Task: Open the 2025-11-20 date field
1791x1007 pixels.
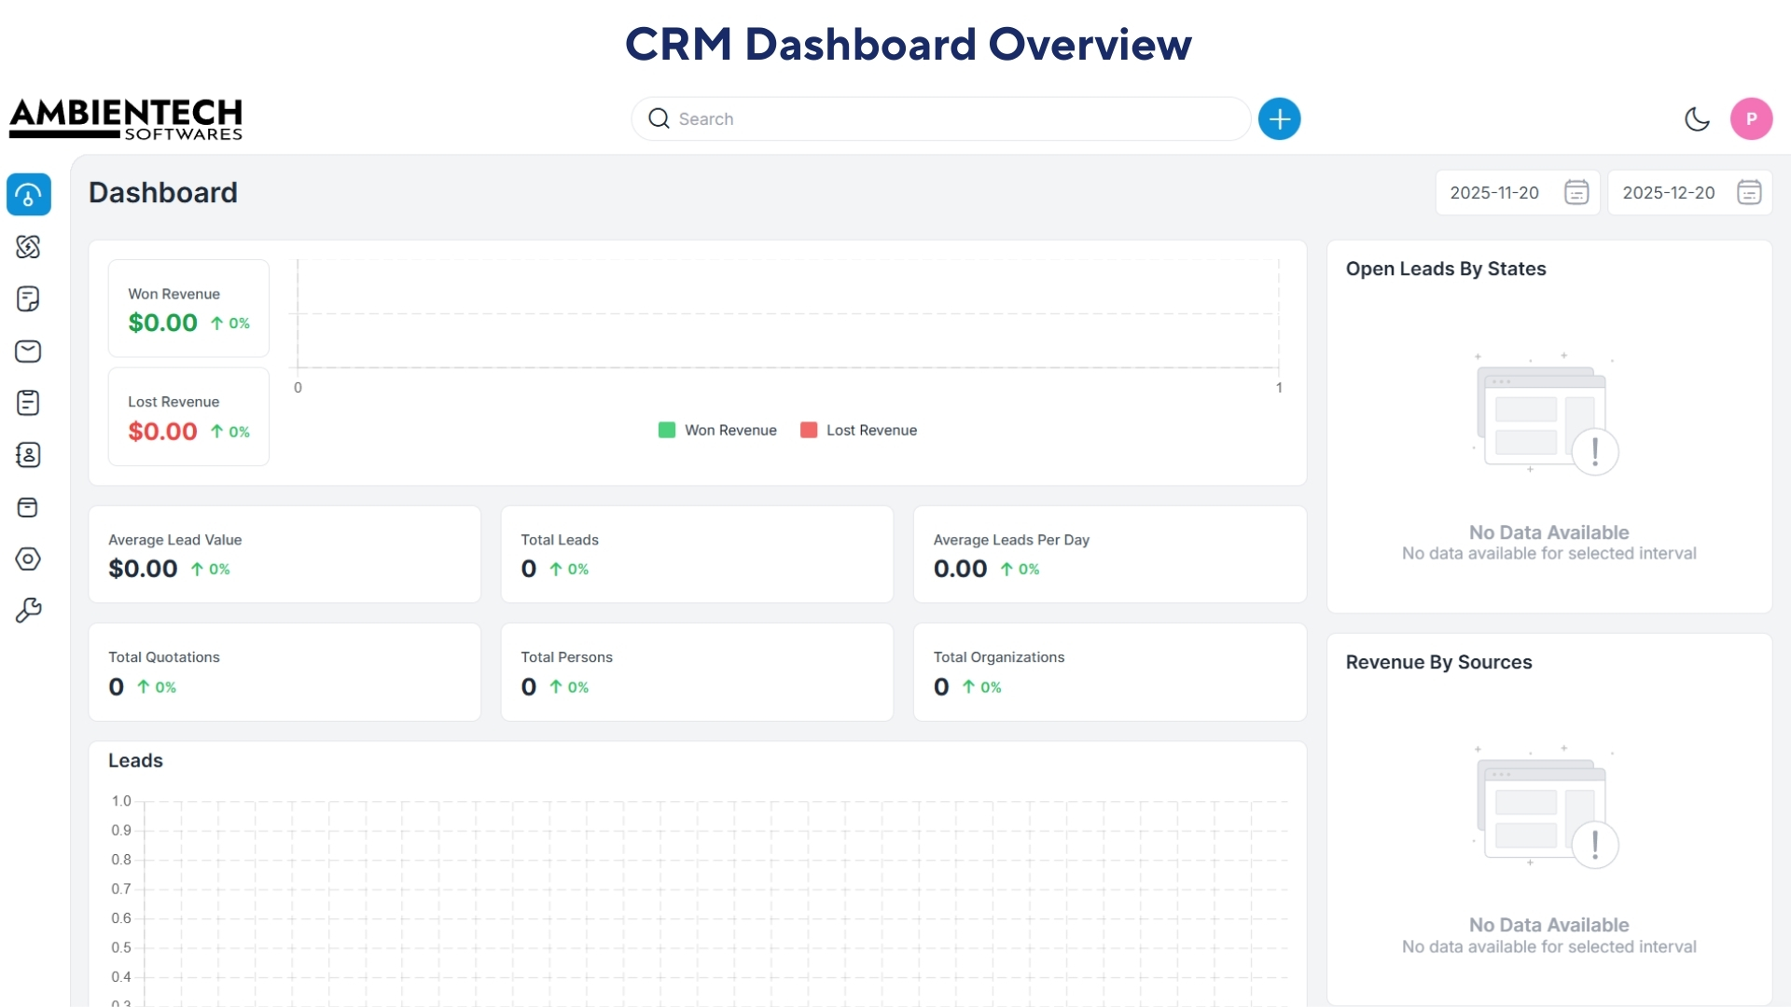Action: 1494,192
